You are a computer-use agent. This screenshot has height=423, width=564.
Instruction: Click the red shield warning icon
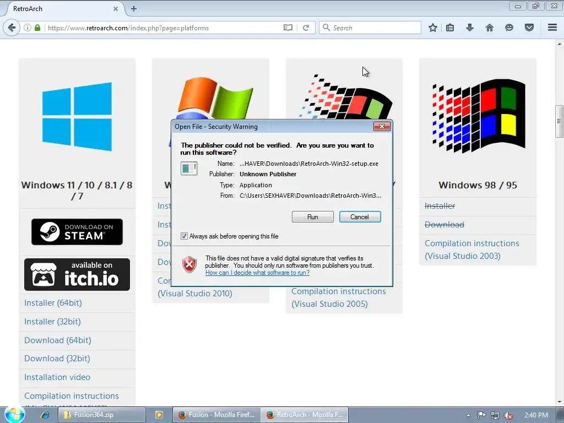coord(189,265)
